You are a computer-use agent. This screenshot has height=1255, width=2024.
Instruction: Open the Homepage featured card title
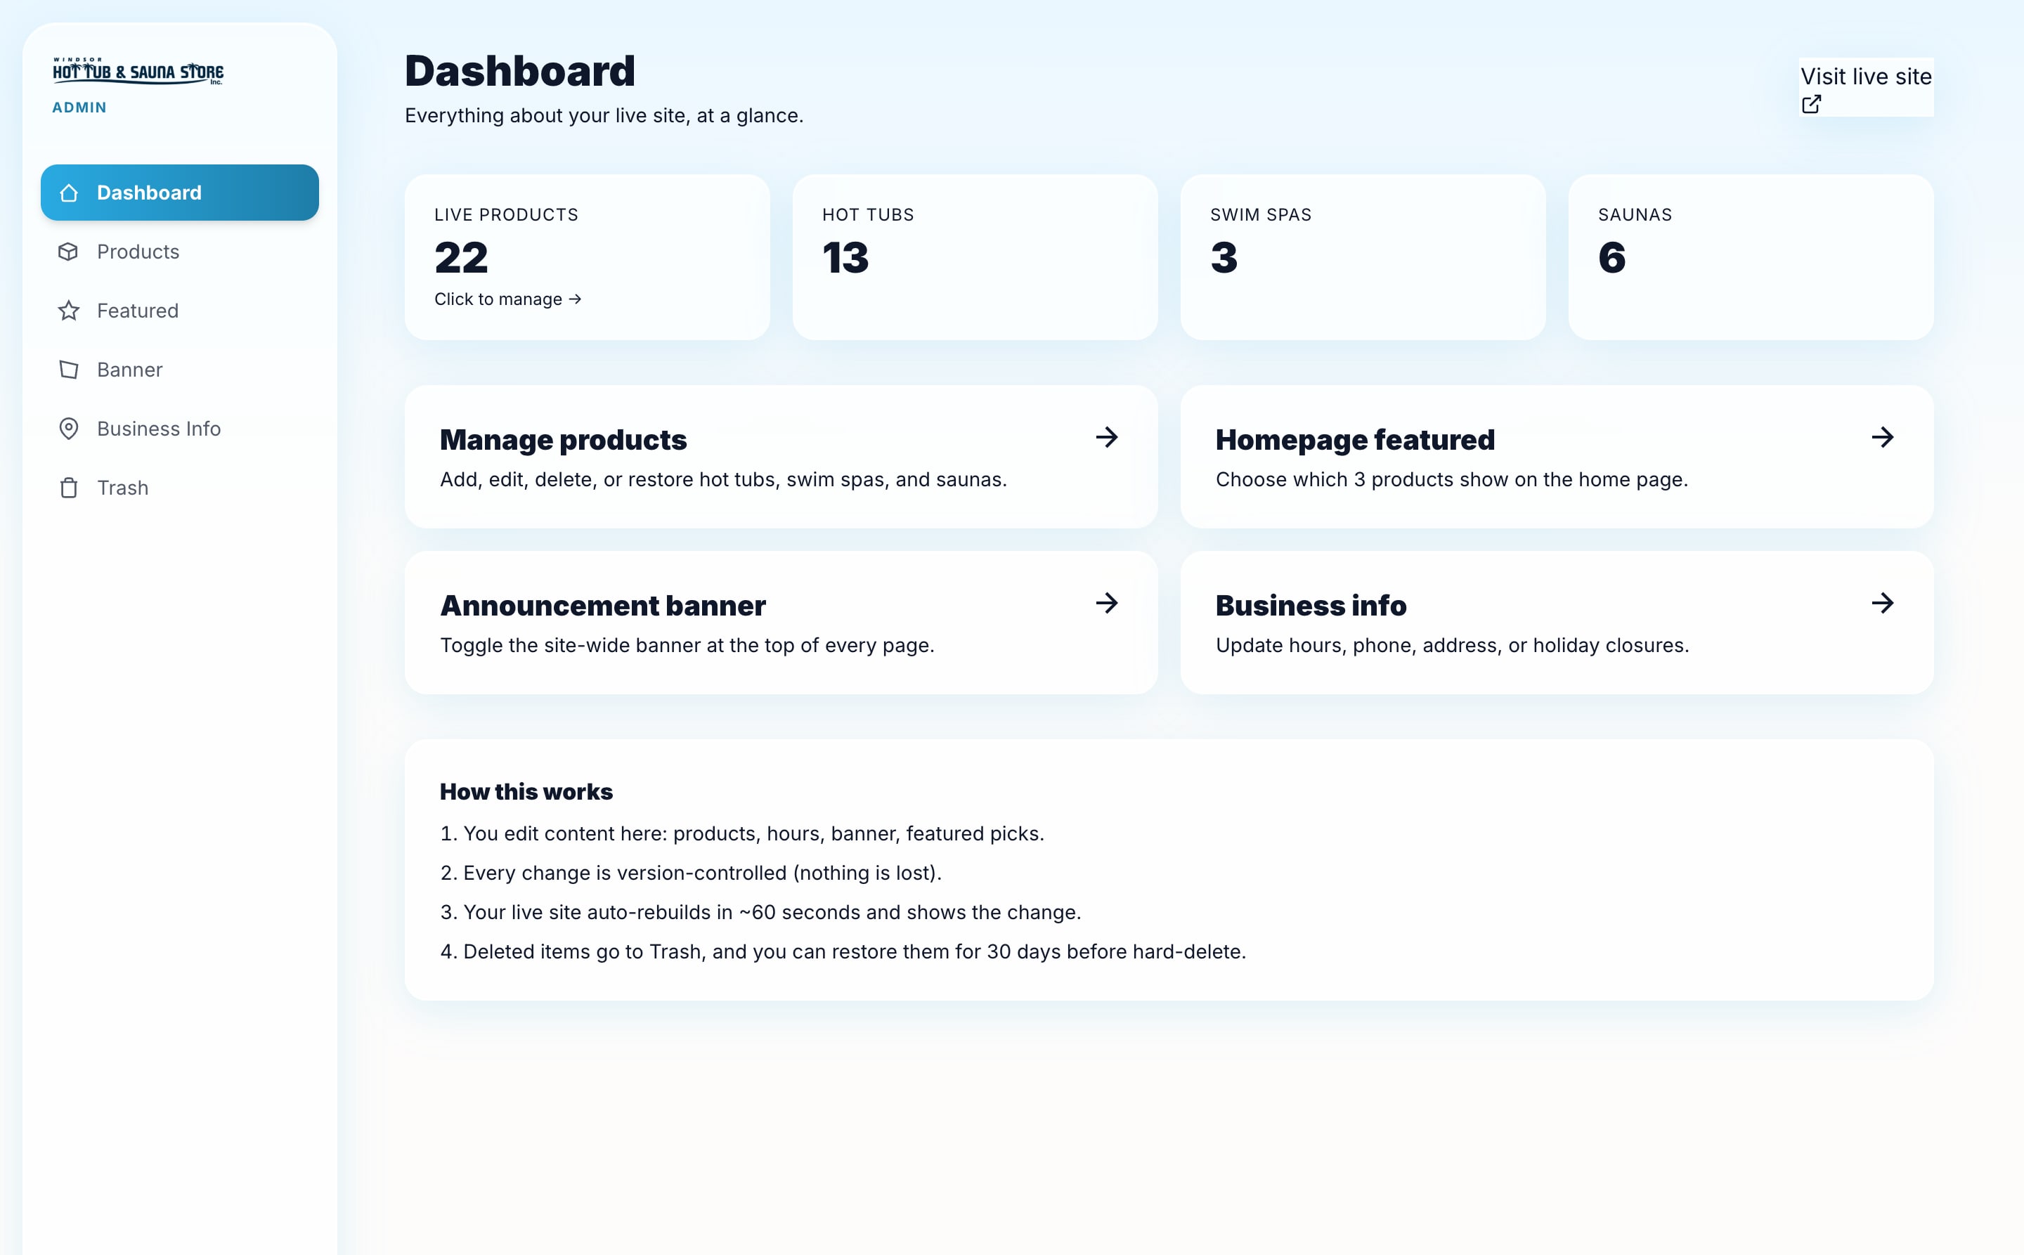coord(1355,440)
